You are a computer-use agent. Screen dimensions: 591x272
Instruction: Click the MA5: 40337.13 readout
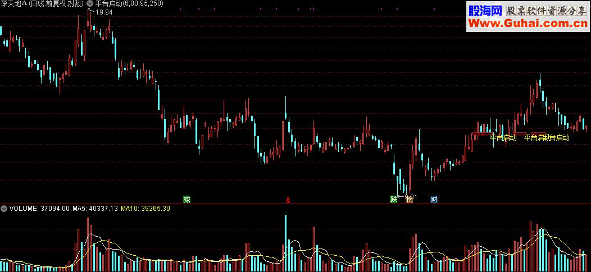96,208
